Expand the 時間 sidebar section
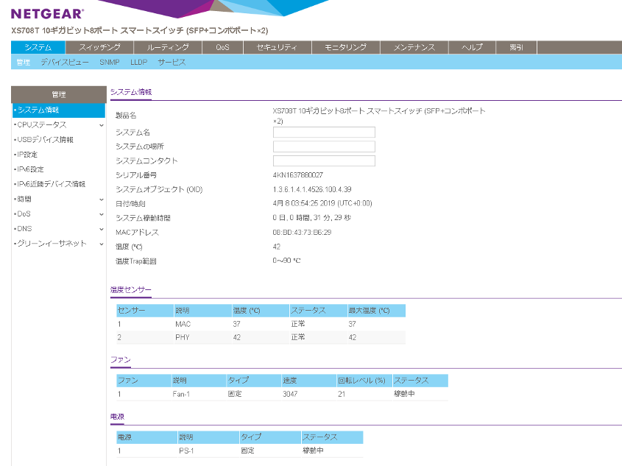The width and height of the screenshot is (622, 466). coord(25,199)
